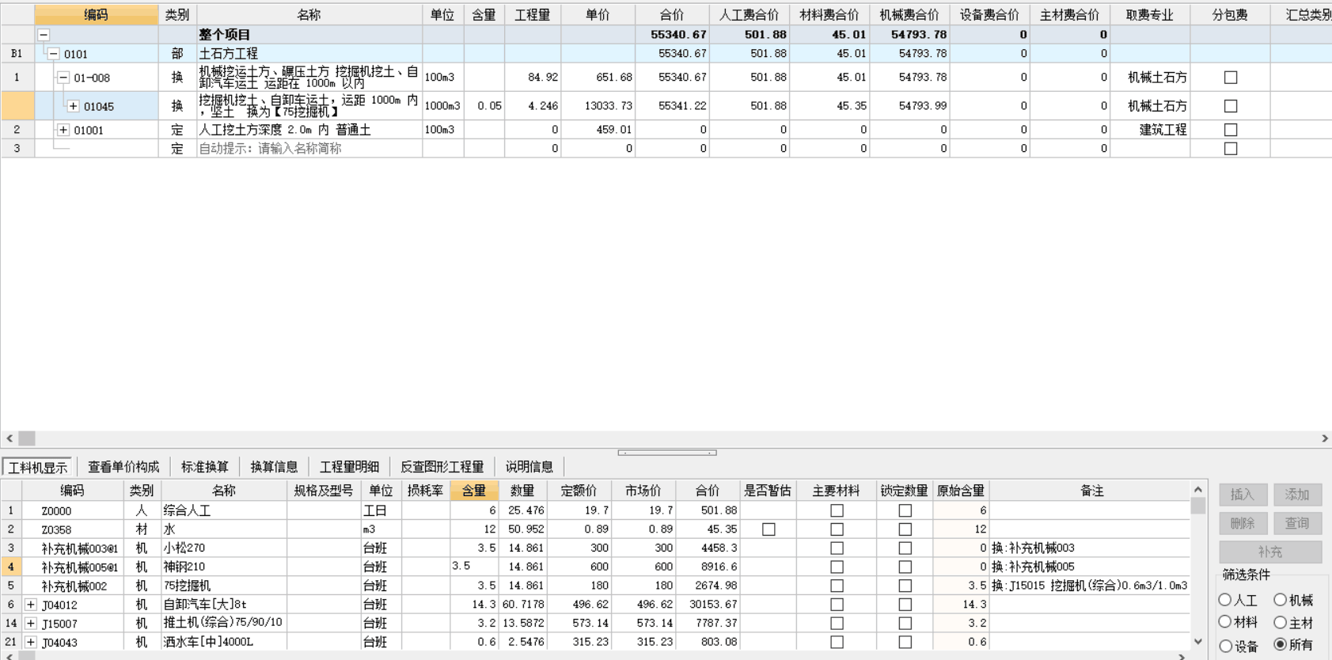
Task: Select the 材料 filter radio button
Action: pyautogui.click(x=1225, y=622)
